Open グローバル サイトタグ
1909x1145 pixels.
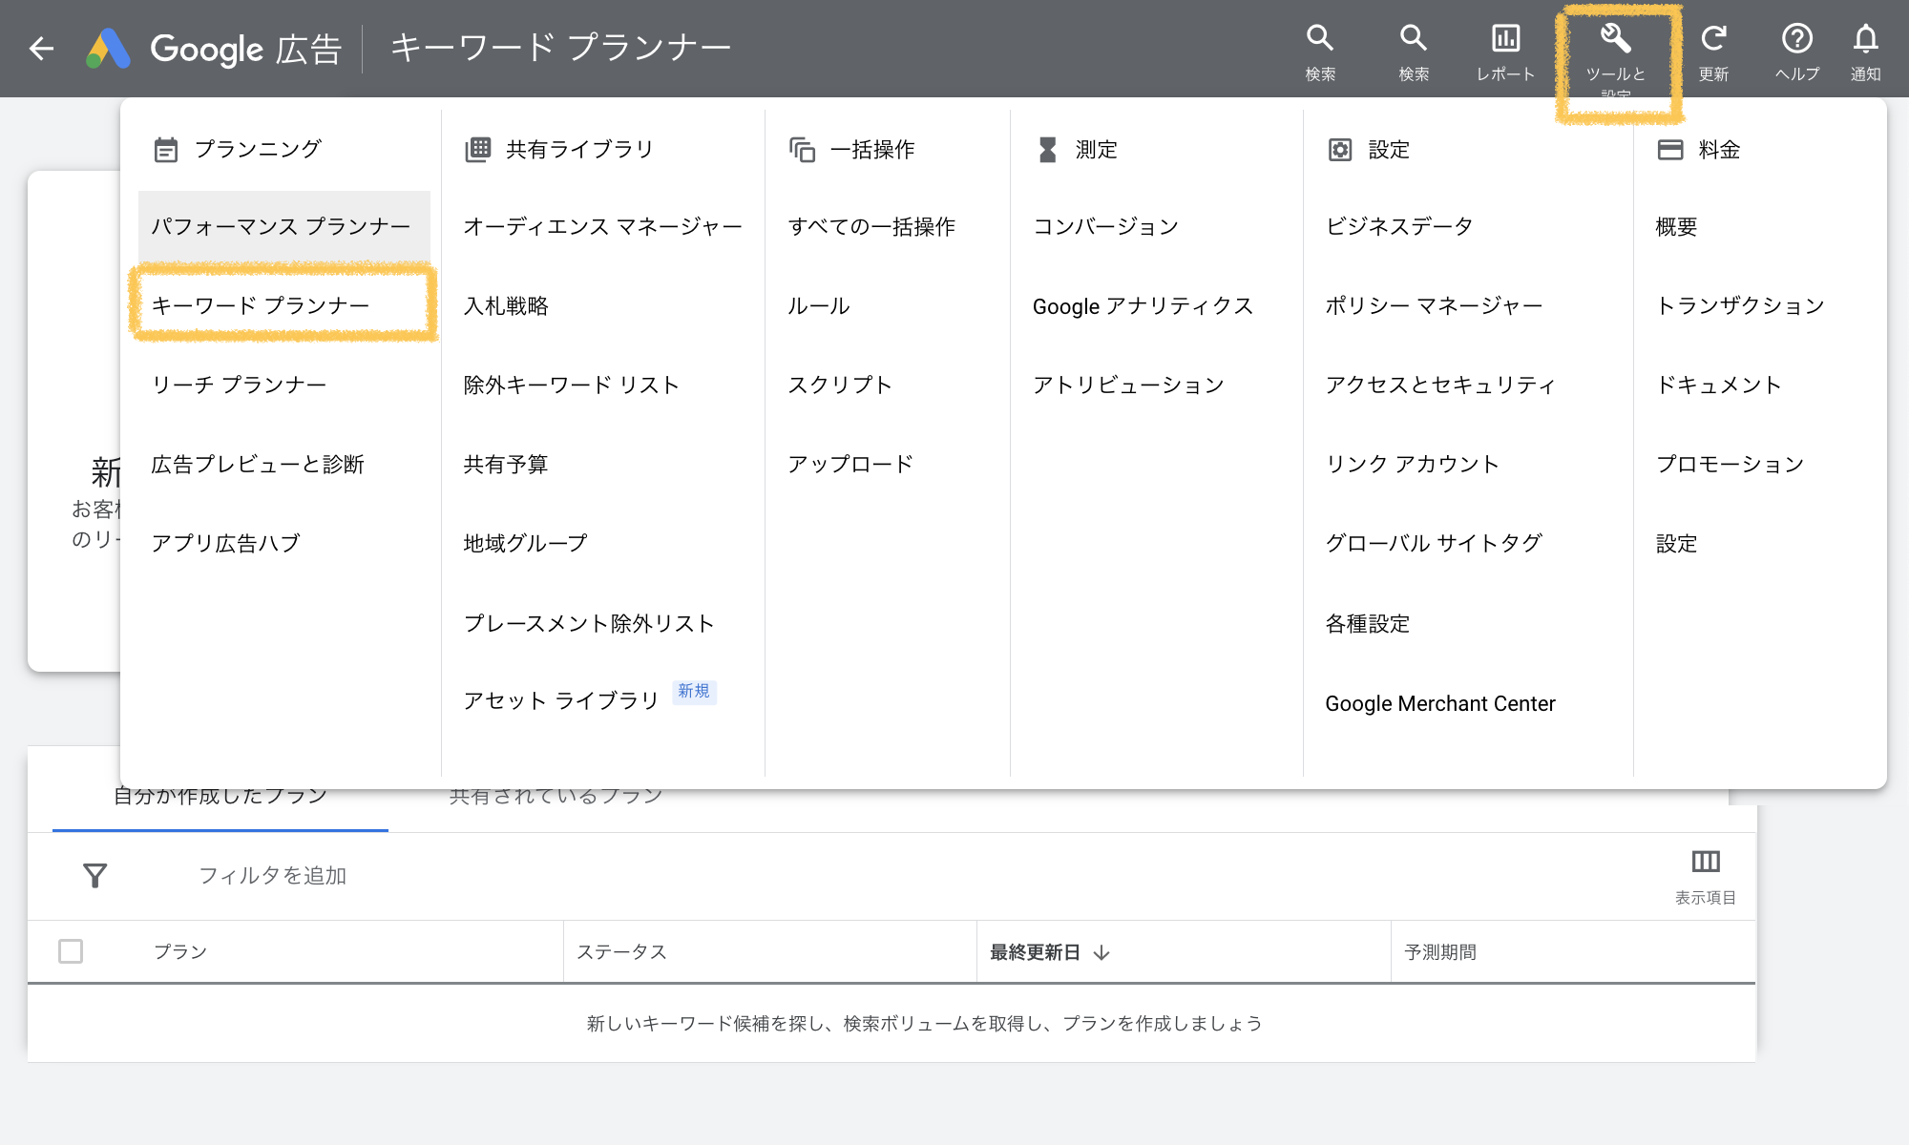(x=1434, y=543)
